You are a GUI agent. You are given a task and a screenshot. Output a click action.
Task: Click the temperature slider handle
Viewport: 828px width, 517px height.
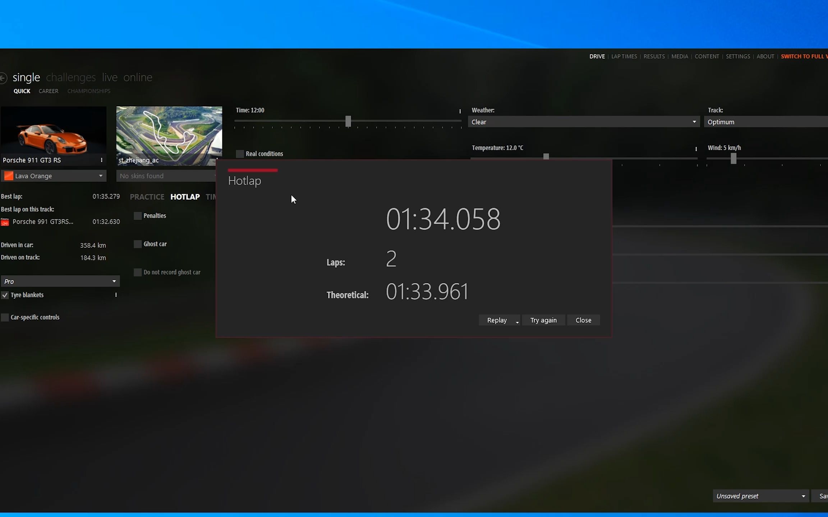point(546,157)
